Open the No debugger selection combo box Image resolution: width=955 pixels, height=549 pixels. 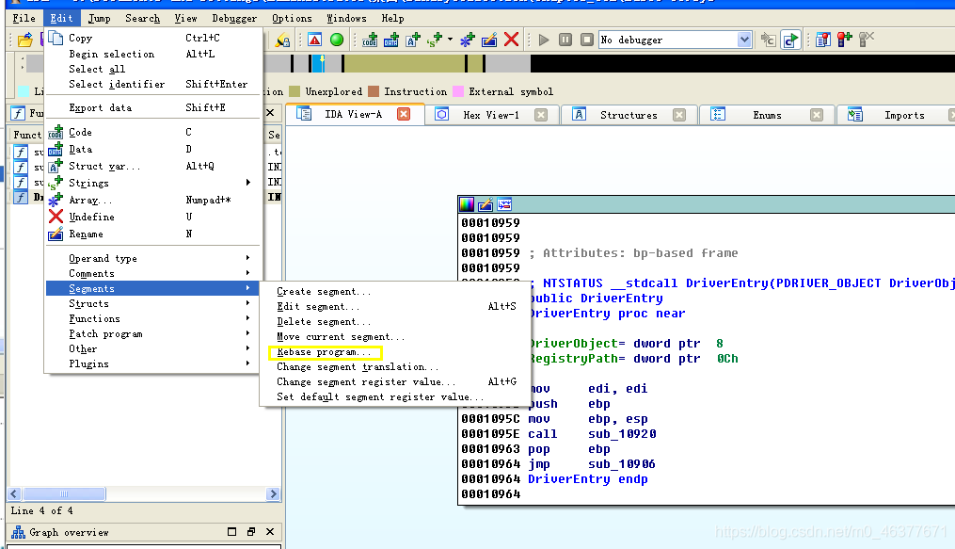click(675, 40)
